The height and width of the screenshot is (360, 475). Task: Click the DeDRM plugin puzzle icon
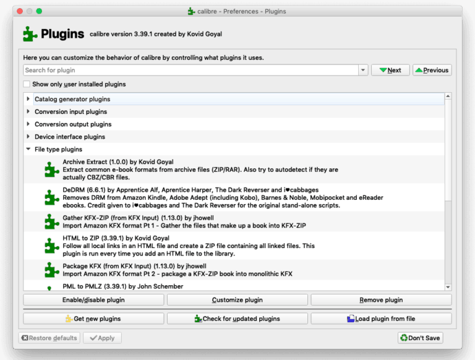[x=52, y=197]
